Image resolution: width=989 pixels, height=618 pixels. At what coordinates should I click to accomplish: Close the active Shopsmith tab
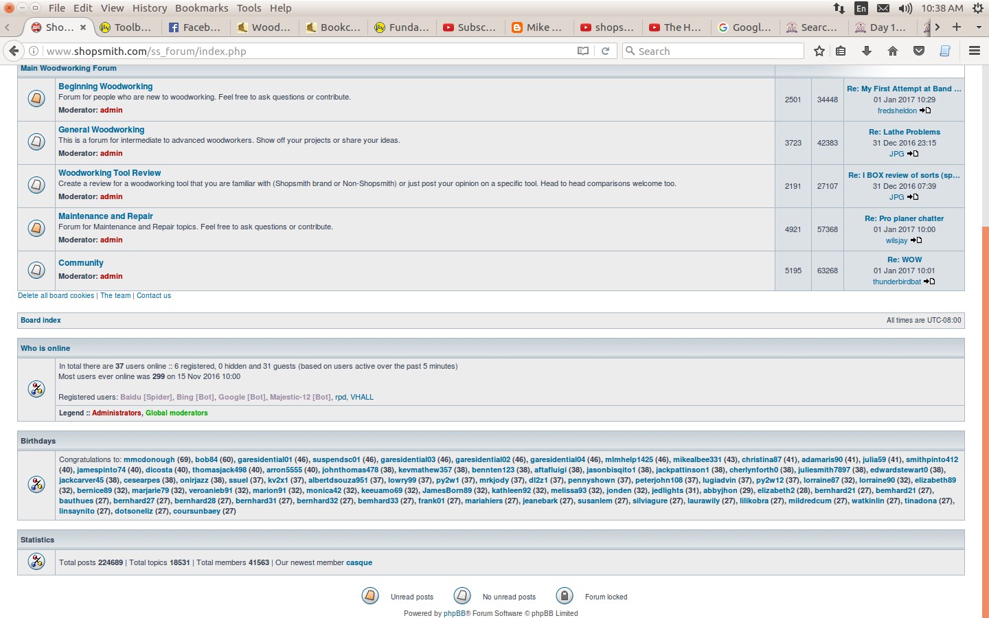[83, 27]
